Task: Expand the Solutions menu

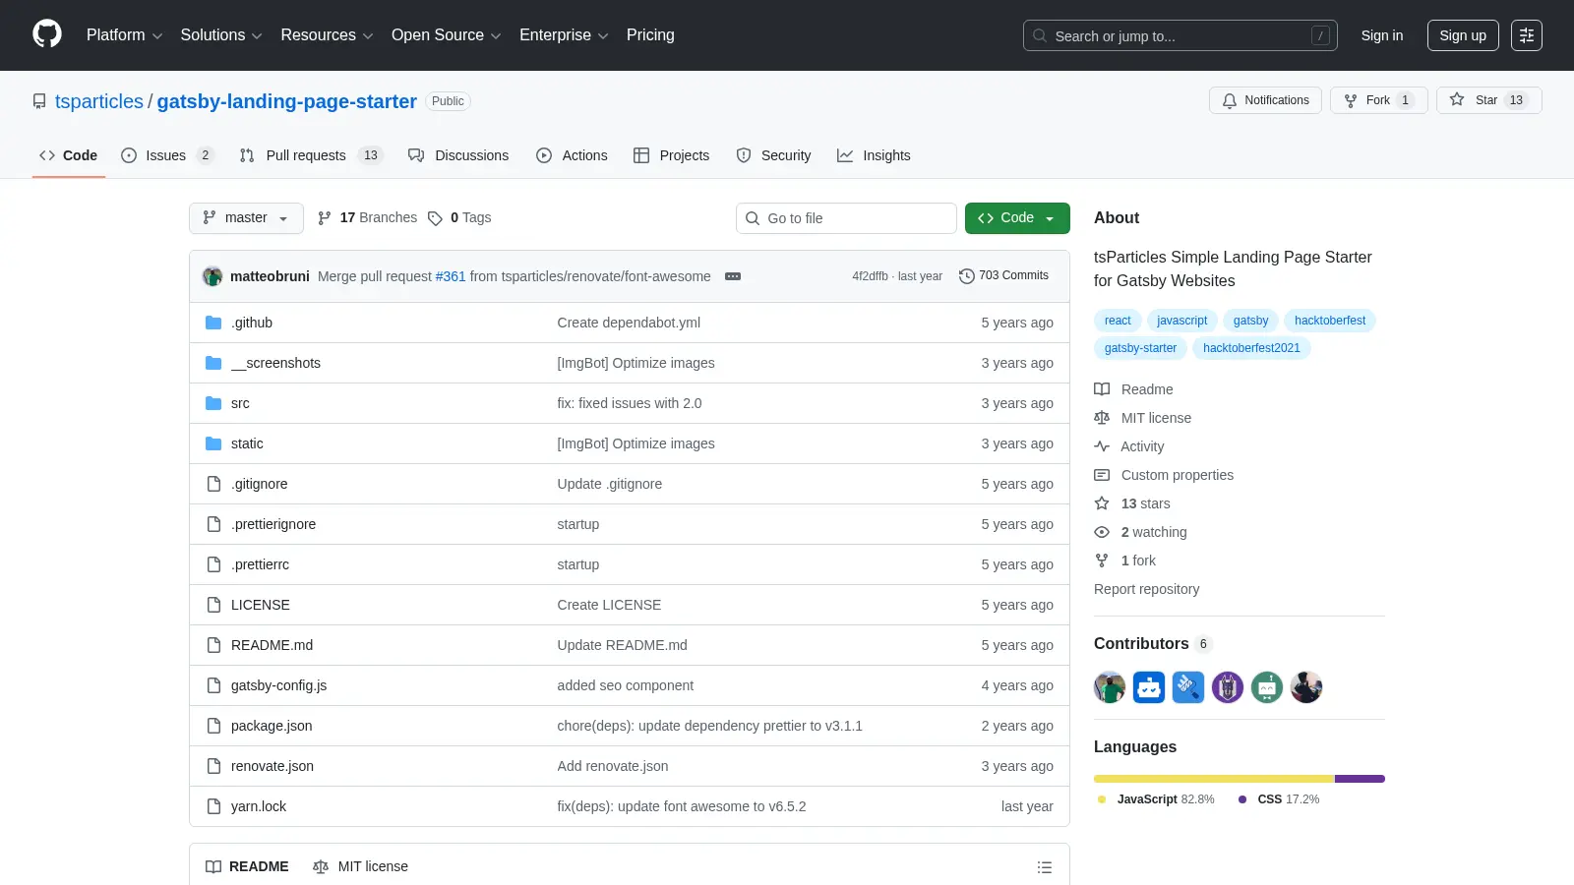Action: 221,35
